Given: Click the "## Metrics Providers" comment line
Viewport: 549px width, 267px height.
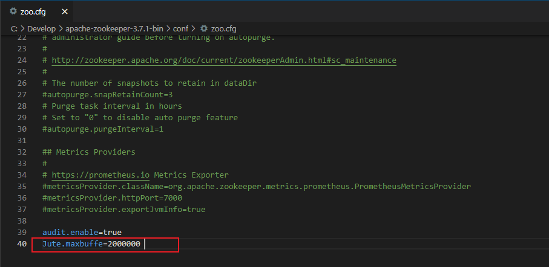Looking at the screenshot, I should (89, 152).
